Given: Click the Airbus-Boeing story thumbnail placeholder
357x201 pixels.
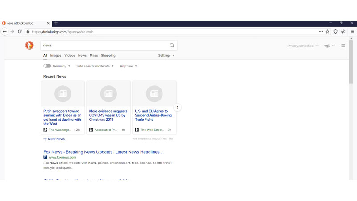Looking at the screenshot, I should (x=154, y=94).
